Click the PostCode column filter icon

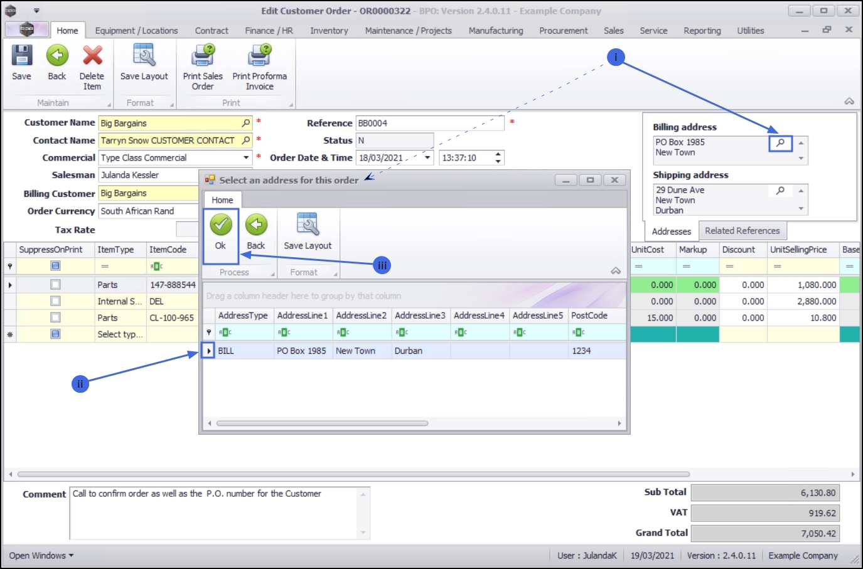pos(578,332)
